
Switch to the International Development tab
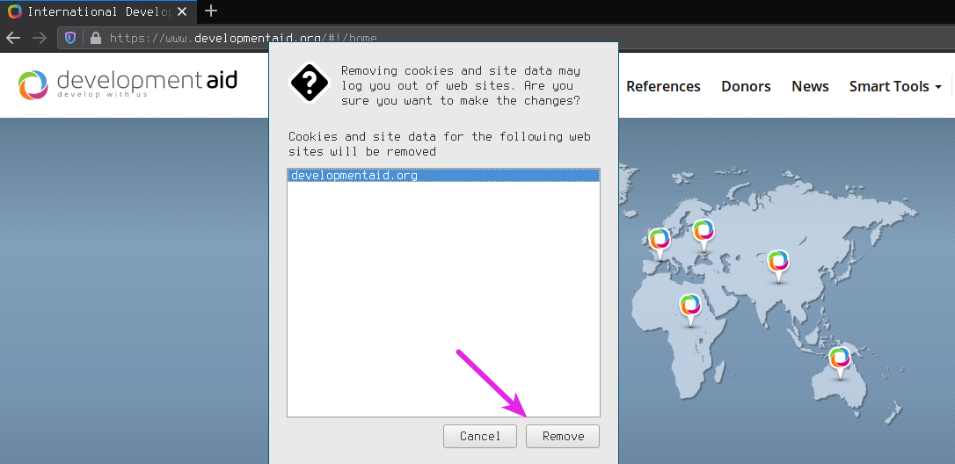[x=97, y=11]
